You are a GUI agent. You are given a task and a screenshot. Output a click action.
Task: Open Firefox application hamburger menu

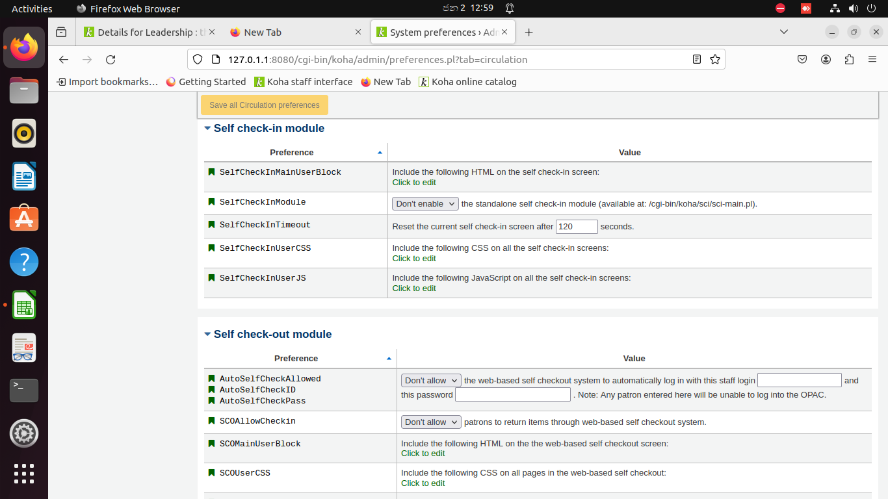tap(872, 60)
